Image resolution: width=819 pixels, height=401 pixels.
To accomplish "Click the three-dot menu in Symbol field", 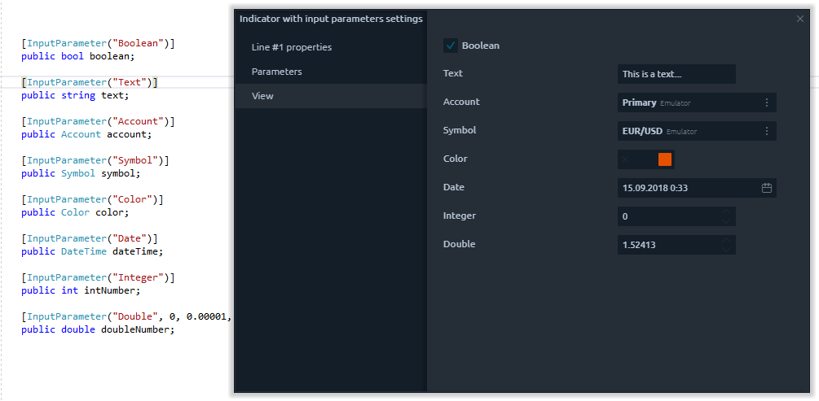I will click(x=766, y=131).
